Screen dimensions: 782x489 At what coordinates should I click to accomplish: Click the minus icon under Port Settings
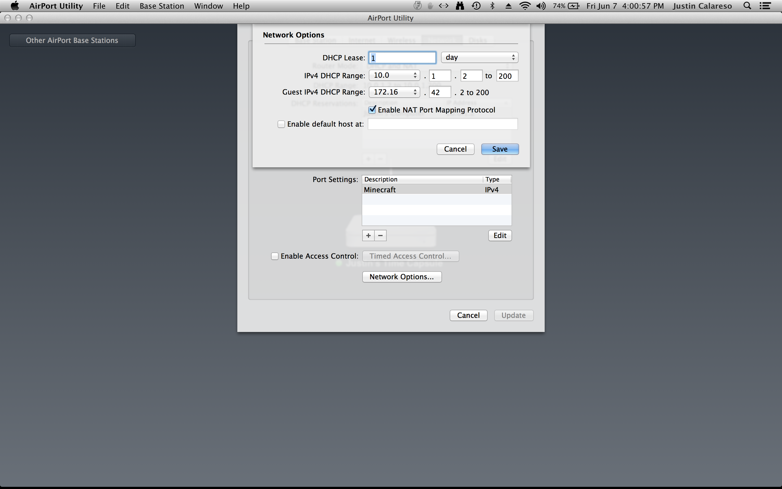(380, 236)
